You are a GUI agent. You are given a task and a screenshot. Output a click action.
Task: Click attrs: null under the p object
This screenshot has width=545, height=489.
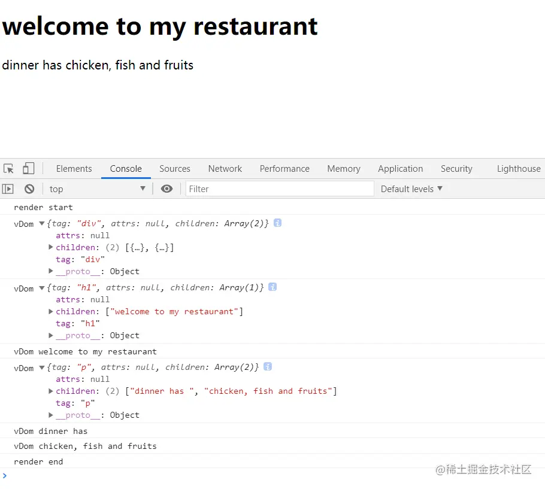pos(83,379)
